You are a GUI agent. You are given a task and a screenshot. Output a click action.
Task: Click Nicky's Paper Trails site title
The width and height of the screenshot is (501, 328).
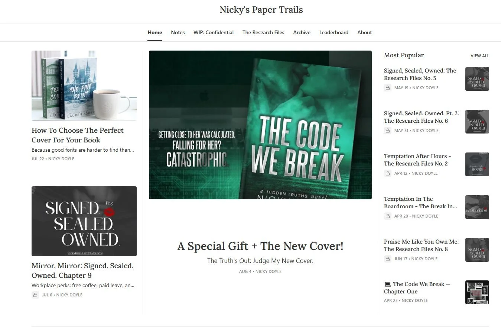pos(261,10)
